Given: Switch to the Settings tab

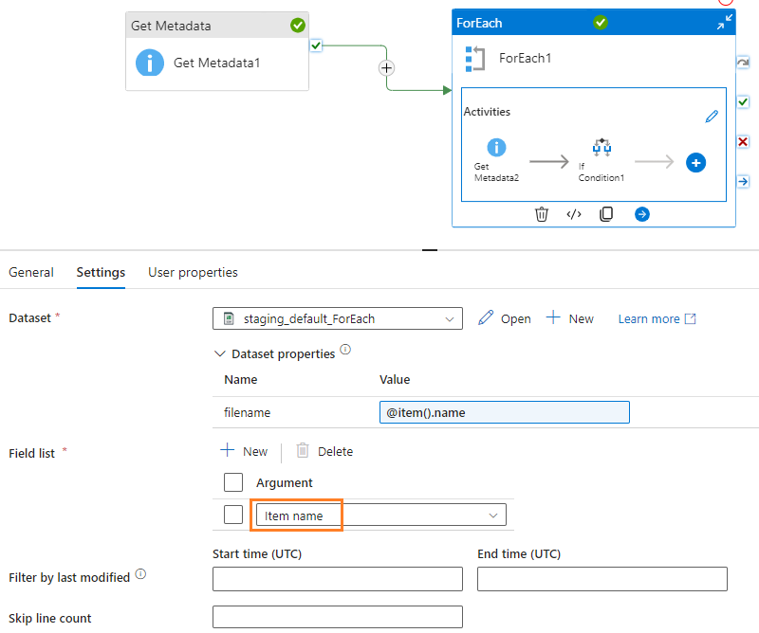Looking at the screenshot, I should click(x=101, y=272).
